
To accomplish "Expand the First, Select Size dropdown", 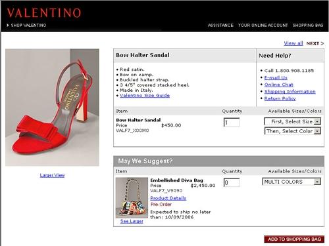I will pyautogui.click(x=293, y=121).
